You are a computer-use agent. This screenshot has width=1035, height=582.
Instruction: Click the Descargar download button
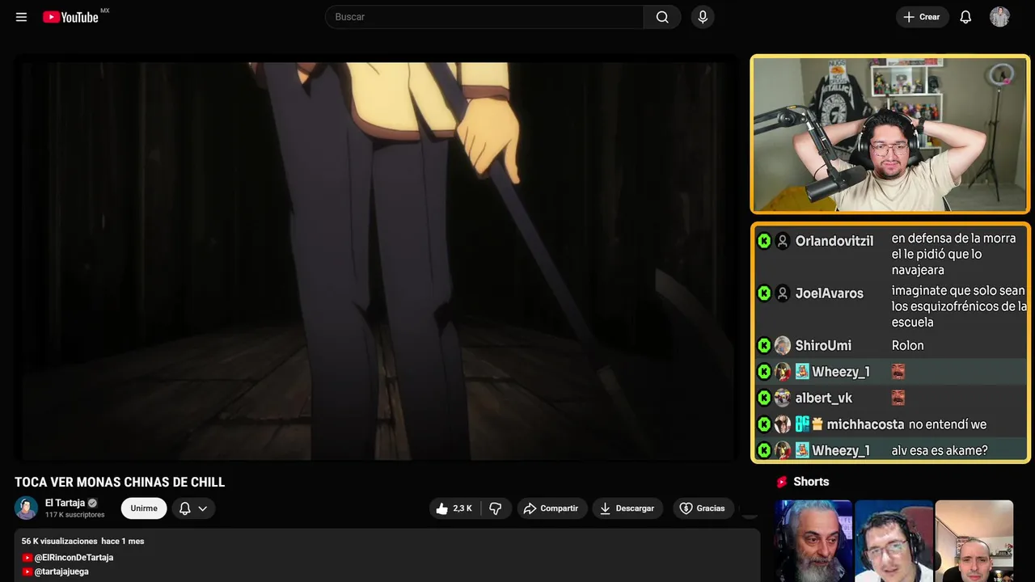point(627,508)
